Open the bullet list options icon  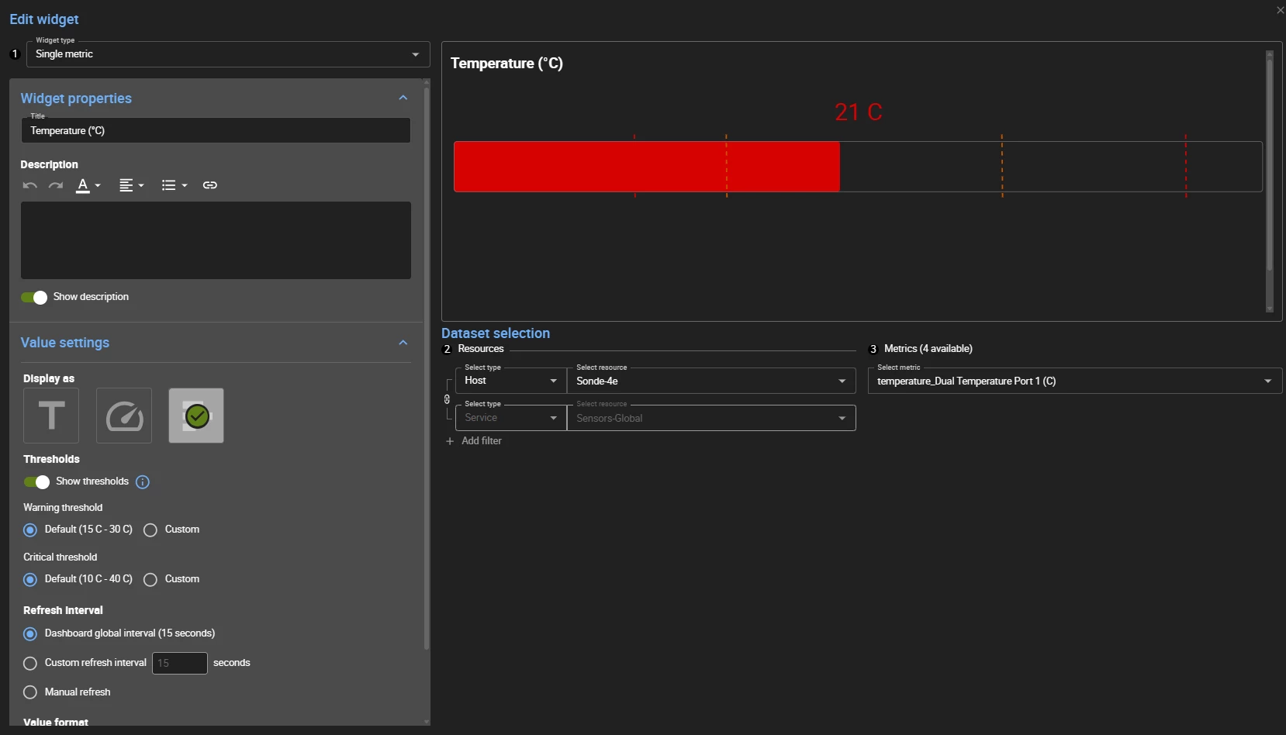[174, 185]
